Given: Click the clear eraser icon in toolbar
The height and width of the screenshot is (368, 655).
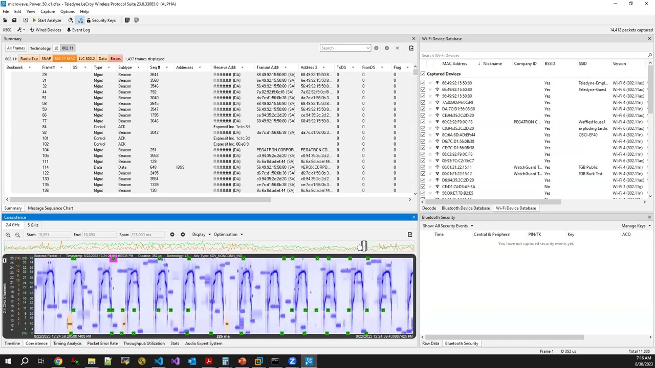Looking at the screenshot, I should [71, 20].
